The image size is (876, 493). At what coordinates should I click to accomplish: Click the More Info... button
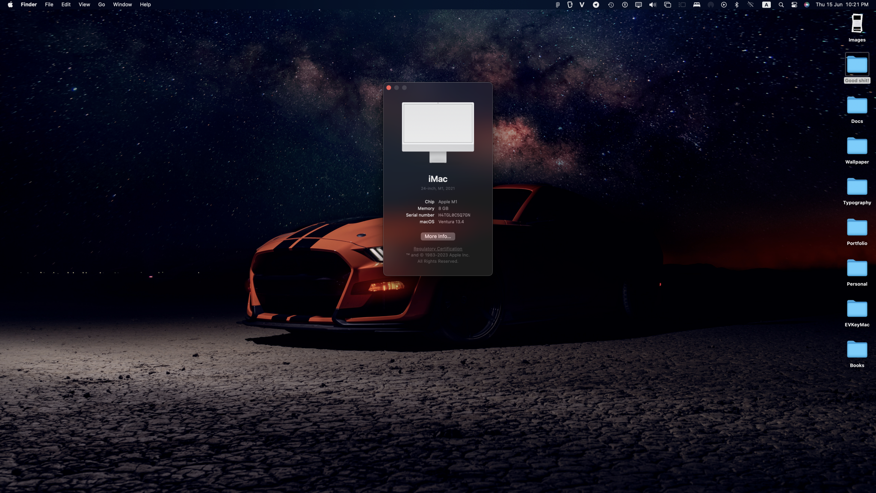(x=438, y=236)
